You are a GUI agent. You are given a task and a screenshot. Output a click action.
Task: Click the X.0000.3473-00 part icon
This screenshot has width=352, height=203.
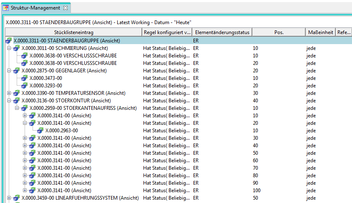click(x=24, y=78)
